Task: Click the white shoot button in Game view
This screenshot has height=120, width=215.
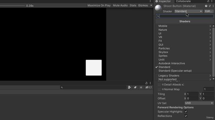Action: (94, 68)
